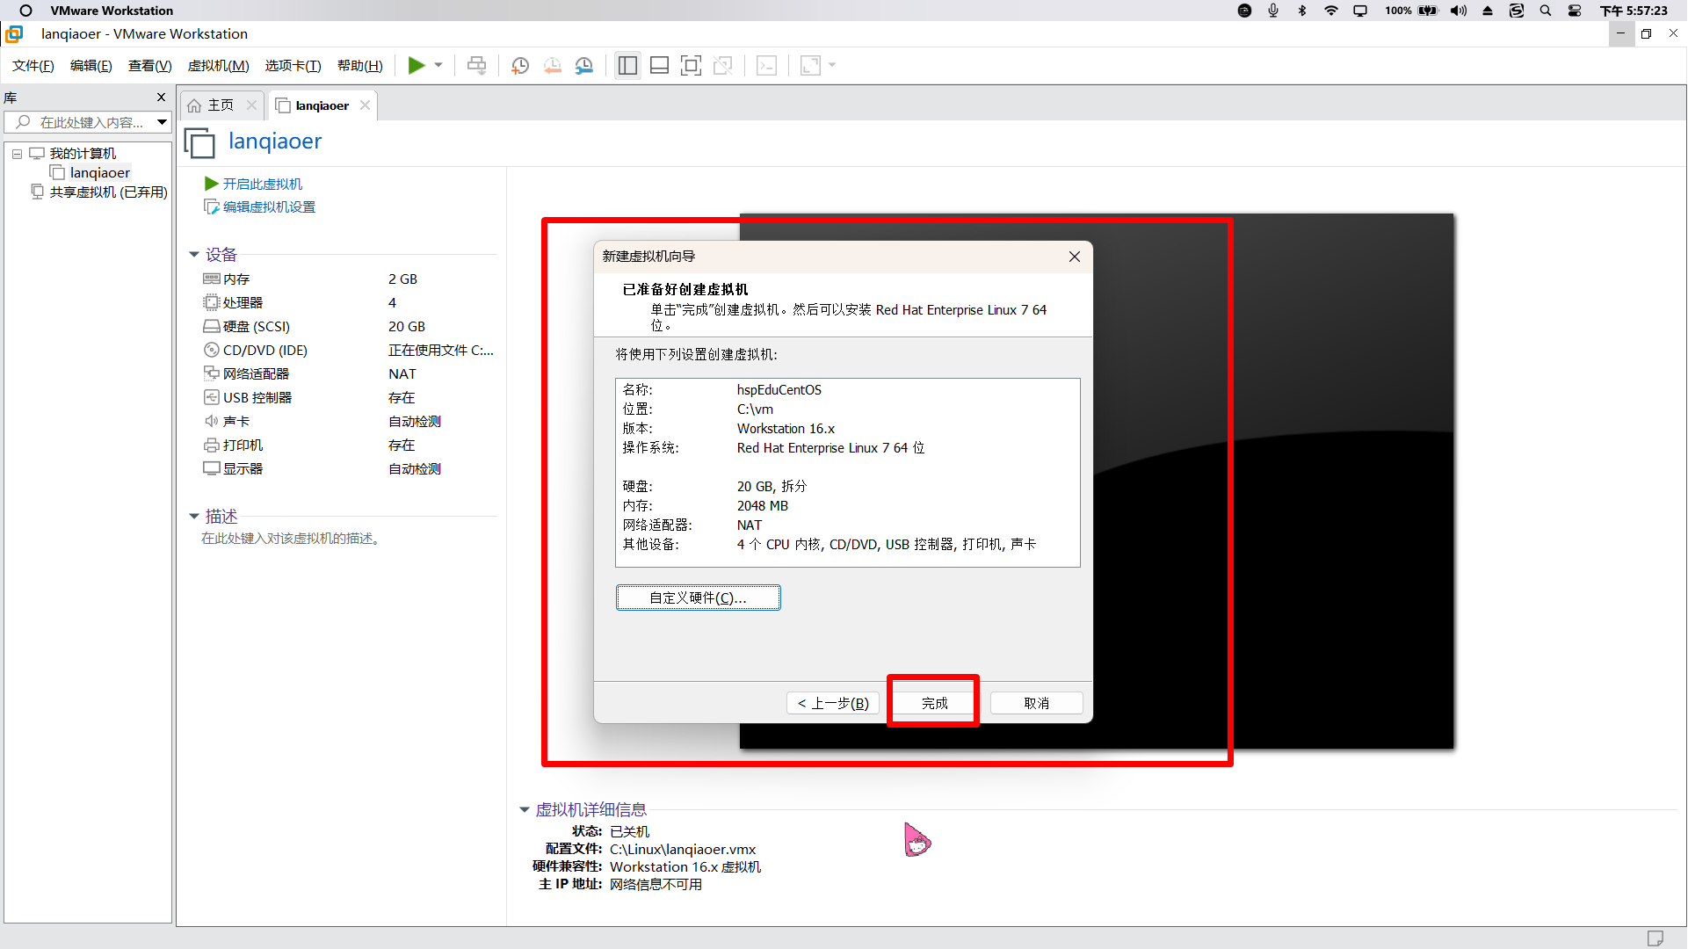The image size is (1688, 949).
Task: Click the screen mirroring display icon in menu bar
Action: click(1360, 11)
